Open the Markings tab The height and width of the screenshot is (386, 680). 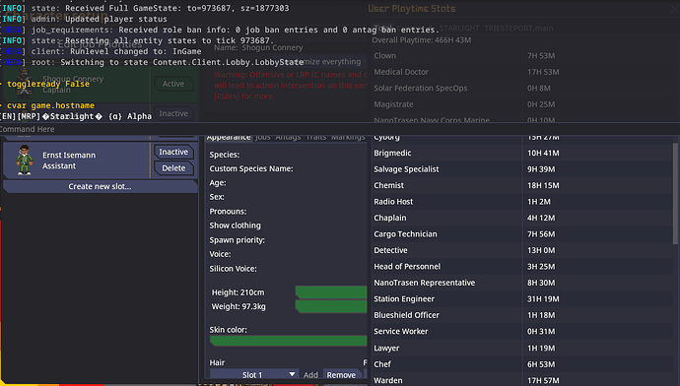(x=348, y=137)
